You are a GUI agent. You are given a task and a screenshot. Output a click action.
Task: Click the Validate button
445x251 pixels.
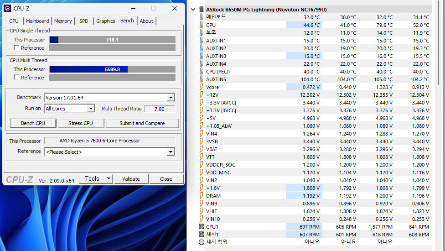(x=131, y=179)
